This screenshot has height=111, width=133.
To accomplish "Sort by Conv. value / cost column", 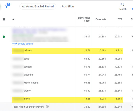I will [x=84, y=19].
